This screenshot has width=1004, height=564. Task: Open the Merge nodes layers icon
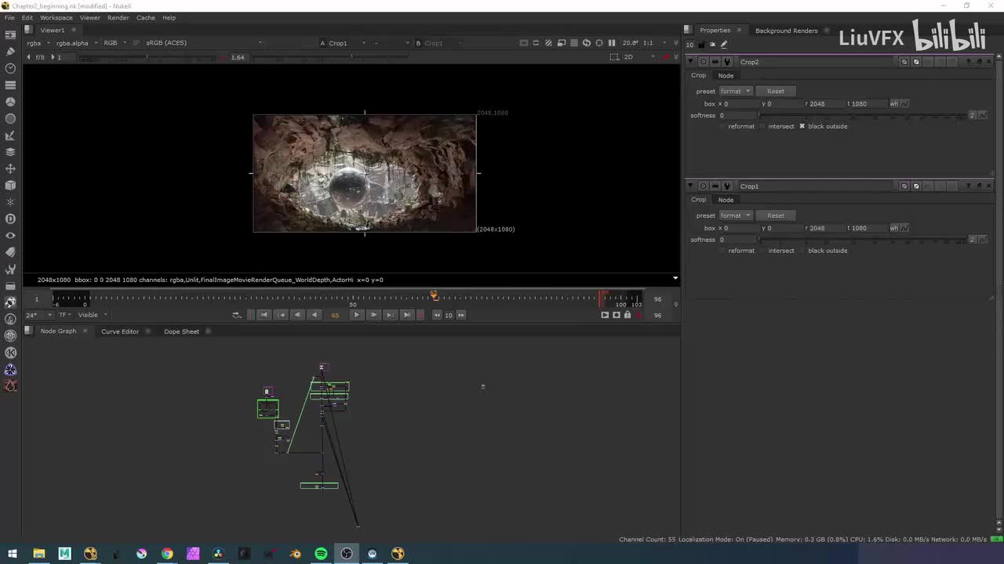click(10, 152)
